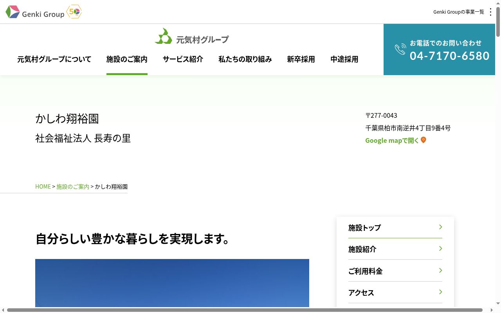Image resolution: width=501 pixels, height=313 pixels.
Task: Open 私たちの取り組み menu item
Action: pos(245,59)
